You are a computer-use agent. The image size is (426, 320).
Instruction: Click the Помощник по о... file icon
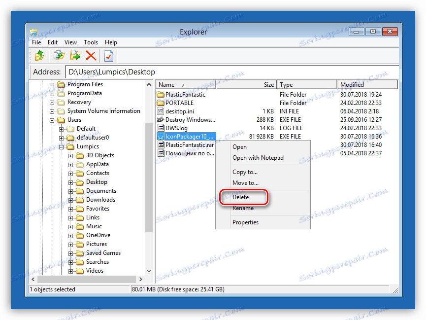161,153
